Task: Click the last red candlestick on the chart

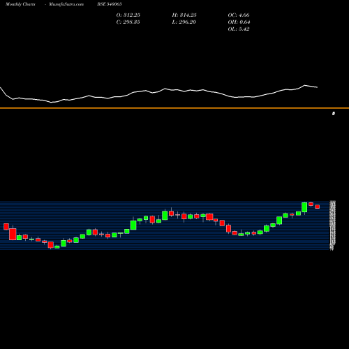Action: click(318, 207)
